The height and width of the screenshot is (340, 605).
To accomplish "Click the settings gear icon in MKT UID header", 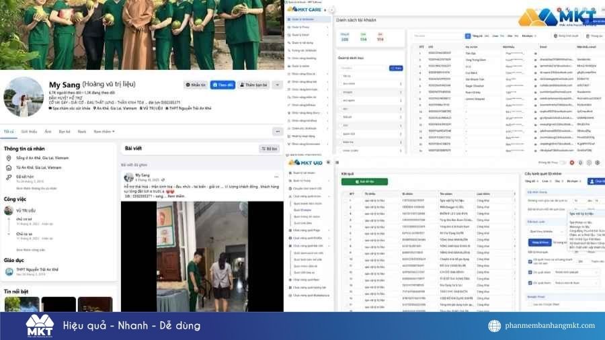I will [598, 162].
